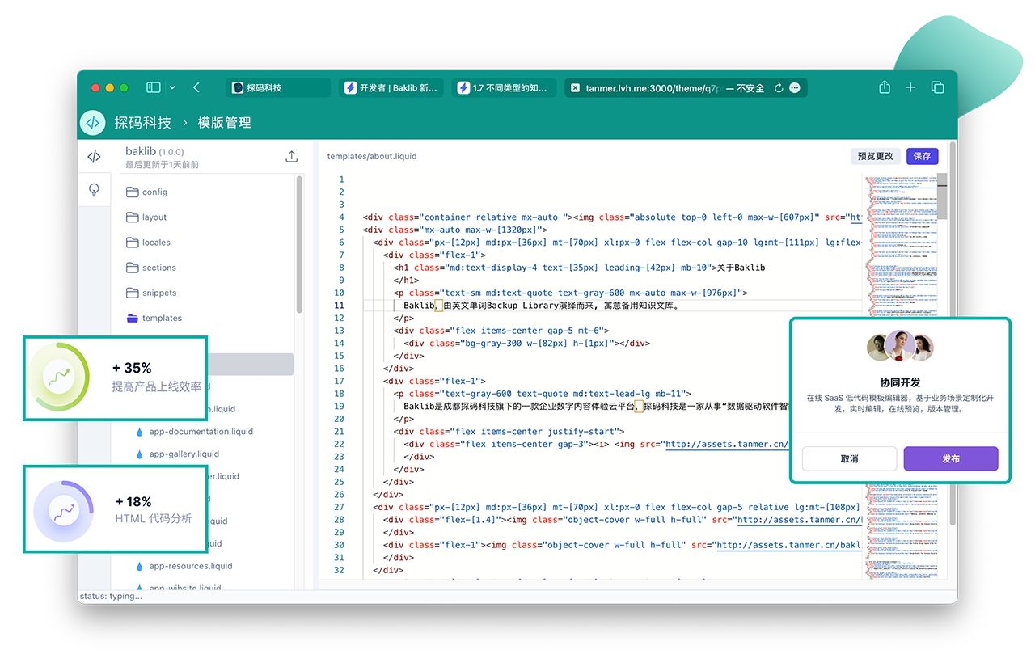Switch to the 1.7 不同类型的知 browser tab
Image resolution: width=1035 pixels, height=671 pixels.
505,87
